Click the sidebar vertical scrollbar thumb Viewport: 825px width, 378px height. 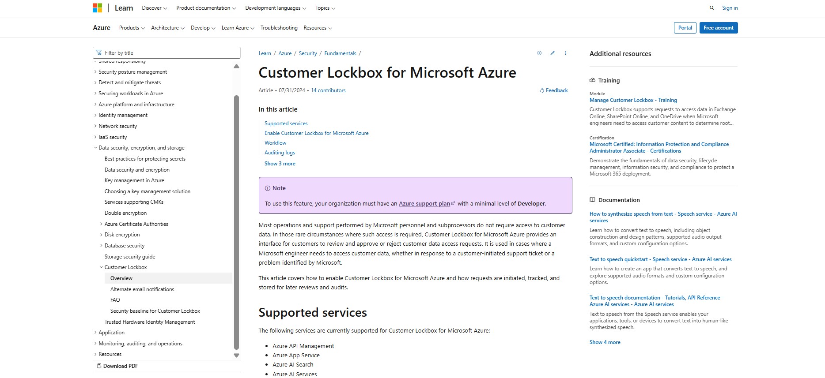pos(236,221)
